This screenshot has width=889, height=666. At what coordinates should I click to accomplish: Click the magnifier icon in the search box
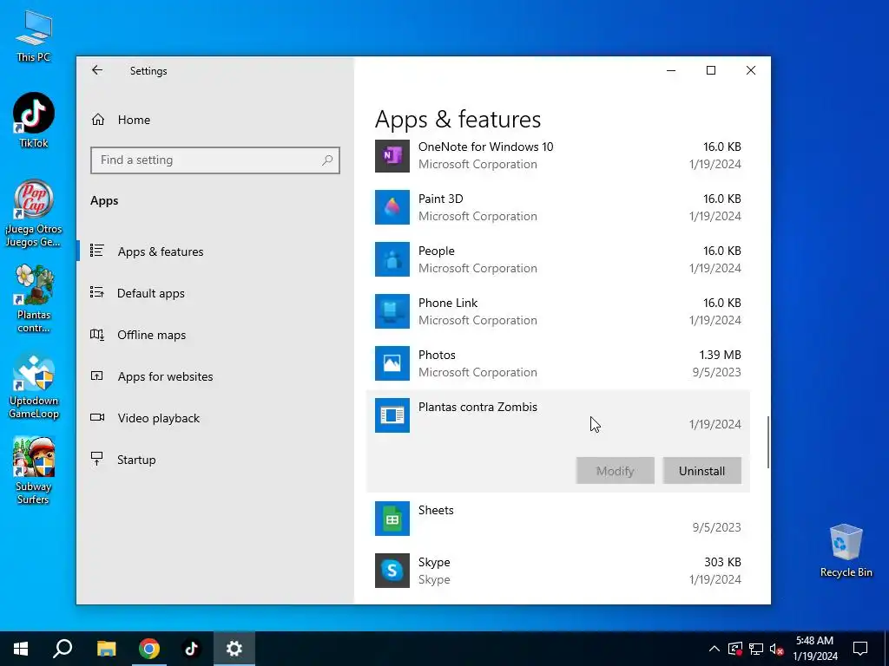click(327, 160)
